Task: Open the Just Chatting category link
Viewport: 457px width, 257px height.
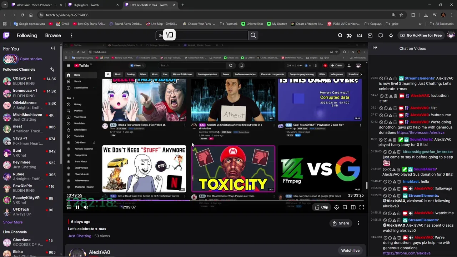Action: pos(80,236)
